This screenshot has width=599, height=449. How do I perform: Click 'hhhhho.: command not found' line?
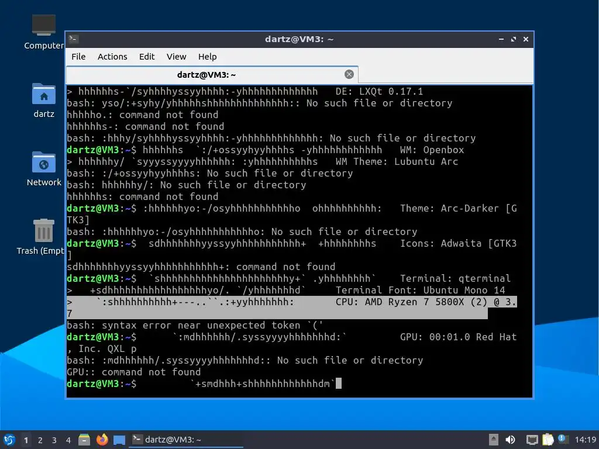tap(143, 115)
